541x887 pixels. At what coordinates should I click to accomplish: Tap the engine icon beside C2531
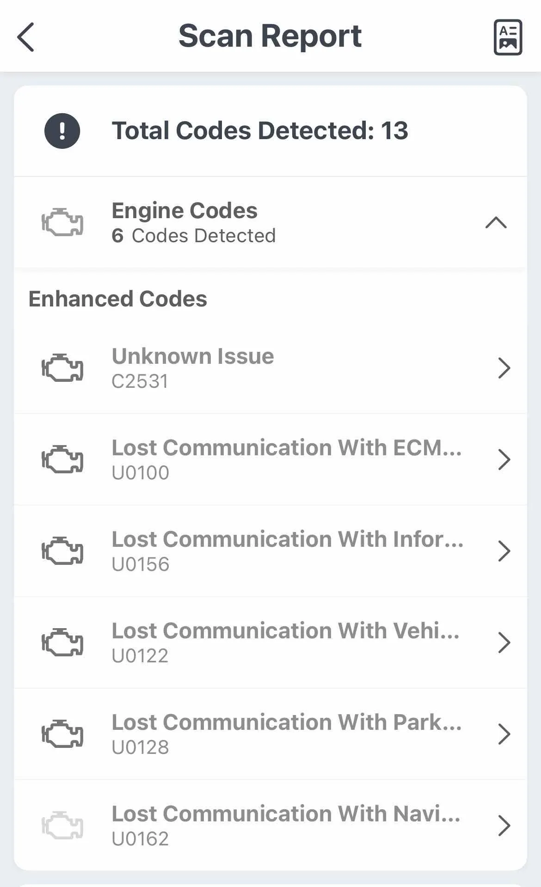[x=62, y=368]
